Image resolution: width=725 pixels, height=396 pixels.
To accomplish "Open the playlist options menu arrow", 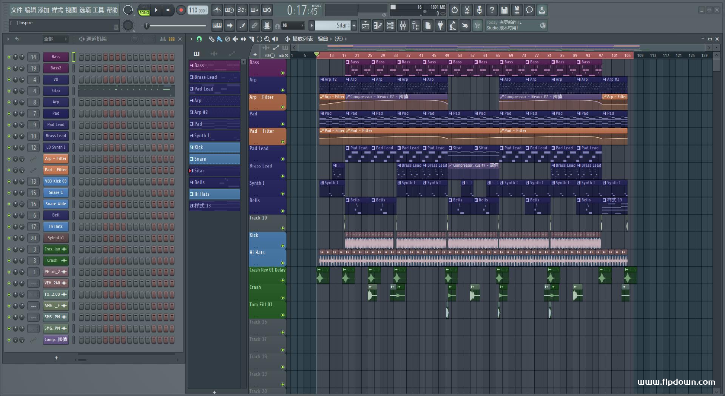I will click(191, 39).
